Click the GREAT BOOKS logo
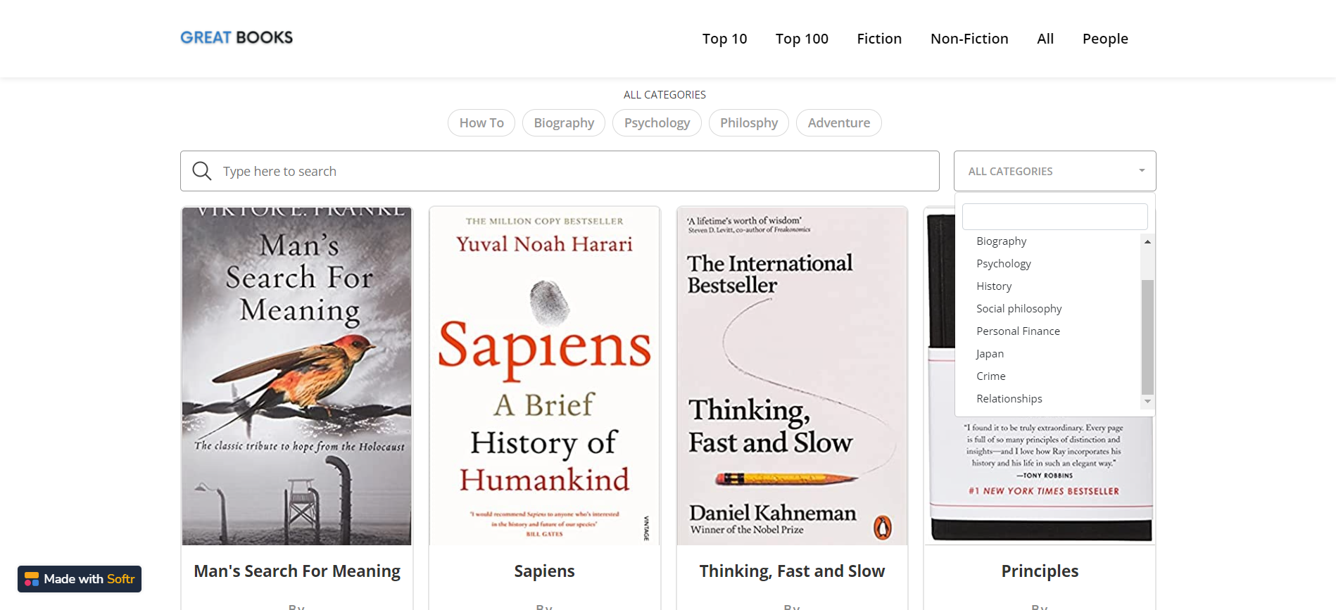This screenshot has width=1336, height=610. (x=237, y=37)
